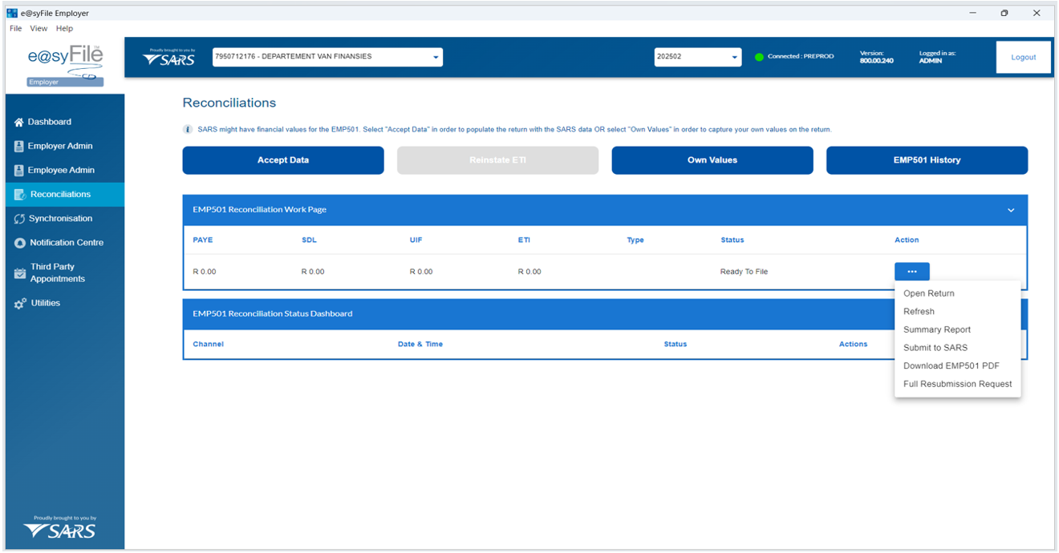Click the Employer Admin sidebar icon
Viewport: 1059px width, 553px height.
point(19,147)
